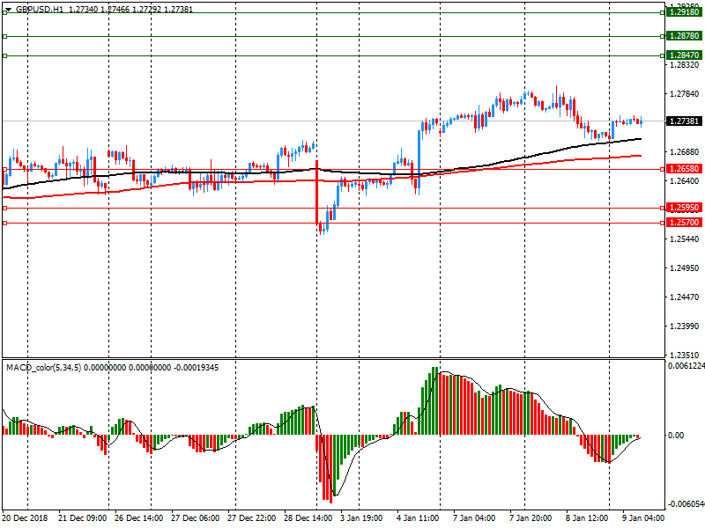Image resolution: width=705 pixels, height=528 pixels.
Task: Select the red 1.25950 price label
Action: click(684, 209)
